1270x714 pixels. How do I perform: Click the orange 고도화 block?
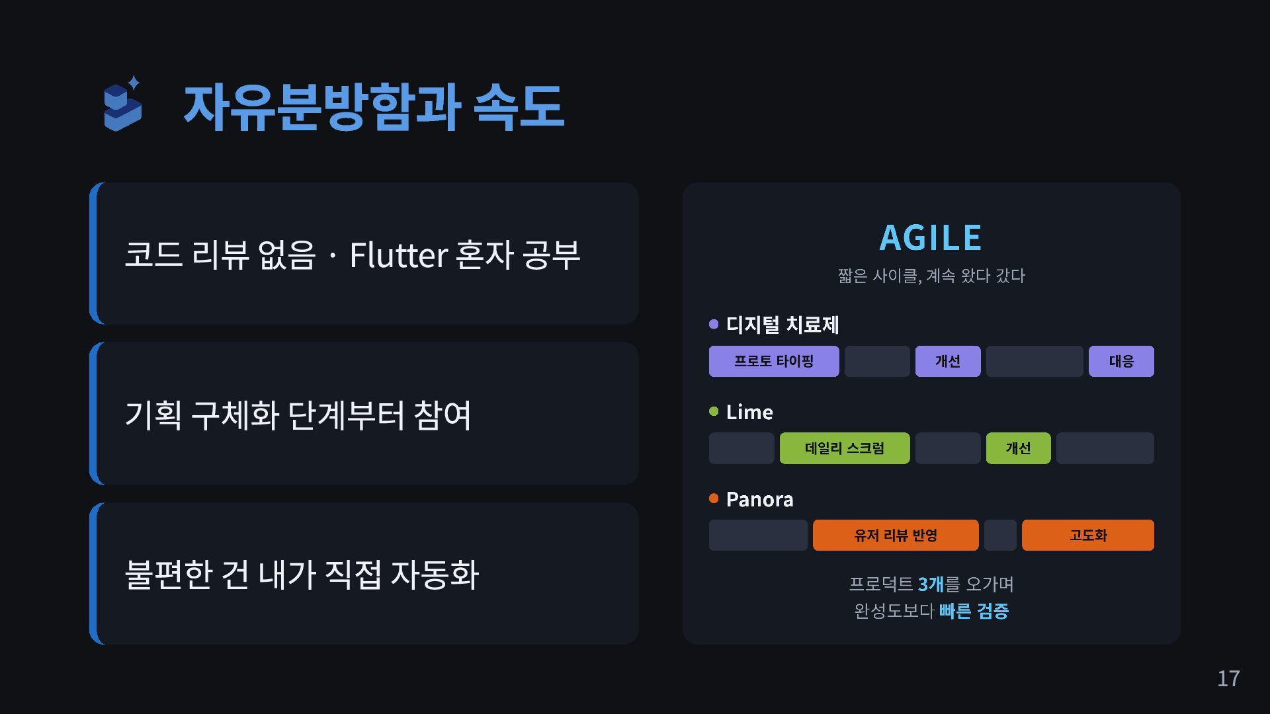click(x=1088, y=535)
